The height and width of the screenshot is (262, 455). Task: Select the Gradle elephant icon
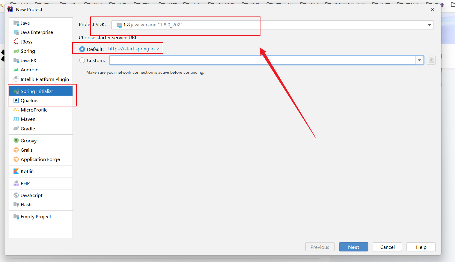click(16, 129)
